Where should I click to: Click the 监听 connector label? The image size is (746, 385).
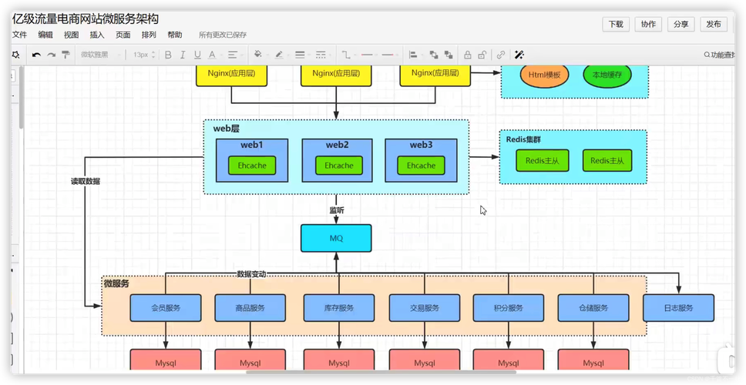336,210
